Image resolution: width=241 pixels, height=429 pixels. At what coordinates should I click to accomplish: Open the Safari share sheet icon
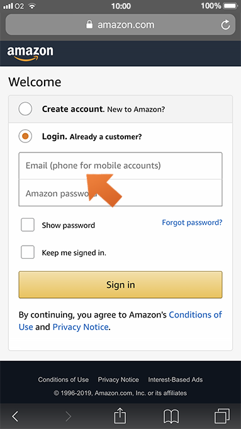coord(121,416)
